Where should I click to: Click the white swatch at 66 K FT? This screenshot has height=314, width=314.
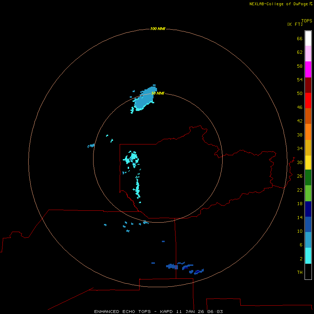pos(308,38)
